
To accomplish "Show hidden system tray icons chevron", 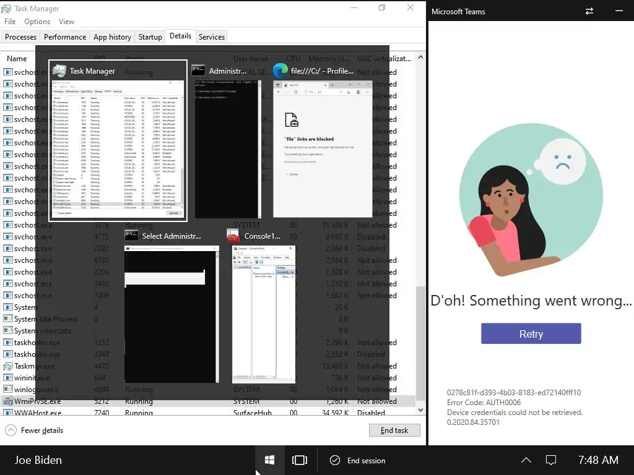I will point(526,460).
